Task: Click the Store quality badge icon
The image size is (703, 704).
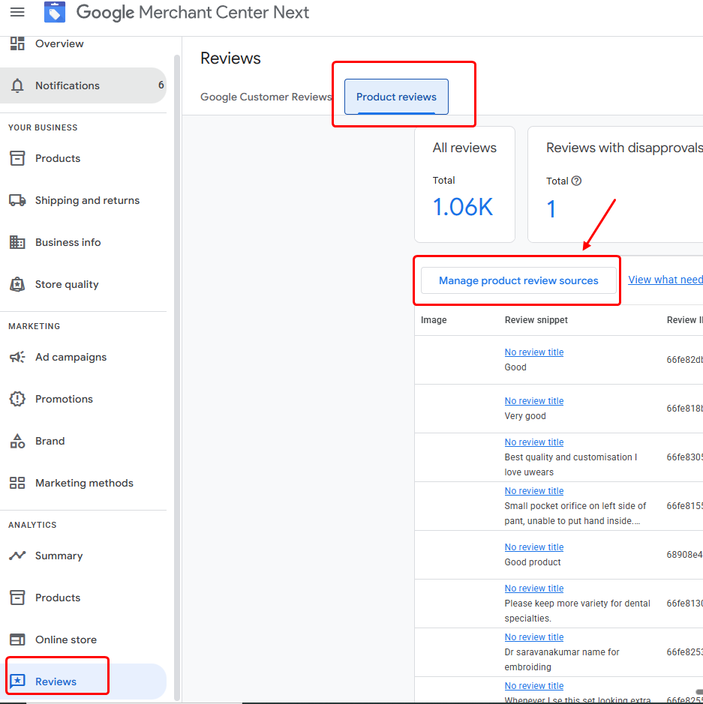Action: point(17,284)
